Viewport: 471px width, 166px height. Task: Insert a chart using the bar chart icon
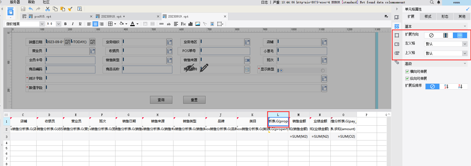[190, 24]
